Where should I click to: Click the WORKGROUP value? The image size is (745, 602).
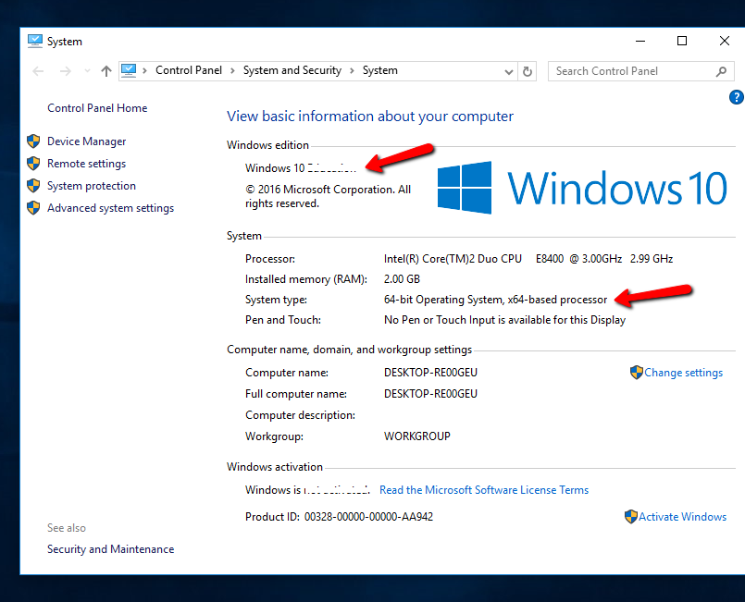(x=416, y=436)
